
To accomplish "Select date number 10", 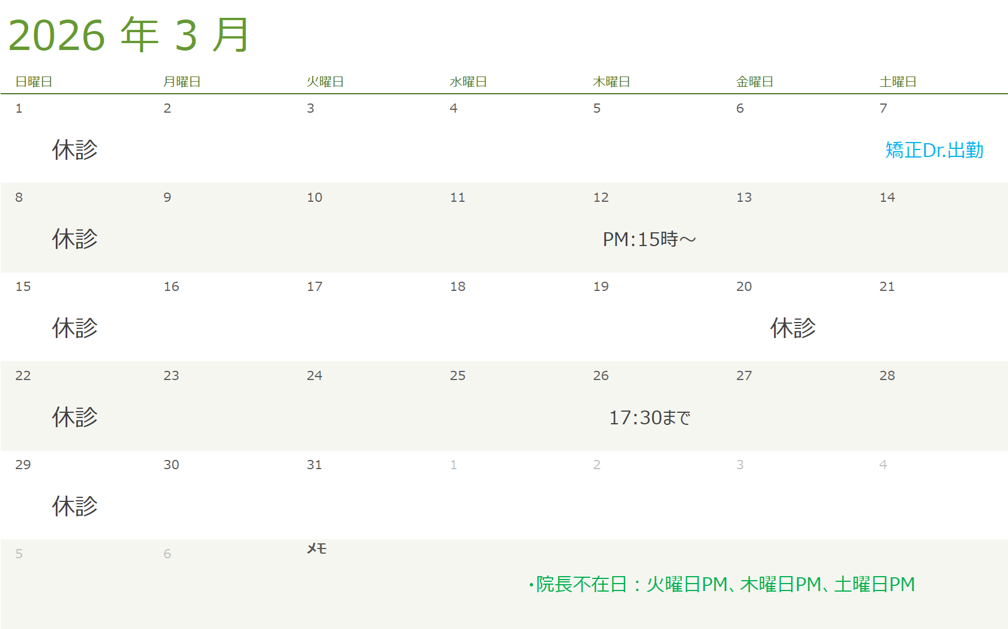I will coord(314,197).
